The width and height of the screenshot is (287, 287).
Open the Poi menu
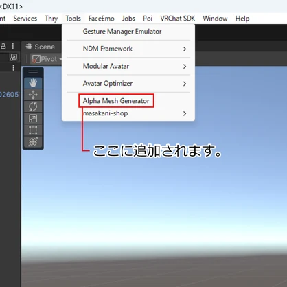(148, 19)
